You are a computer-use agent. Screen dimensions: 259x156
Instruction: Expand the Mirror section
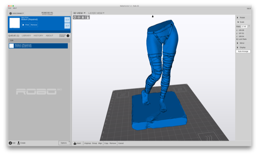[x=238, y=43]
